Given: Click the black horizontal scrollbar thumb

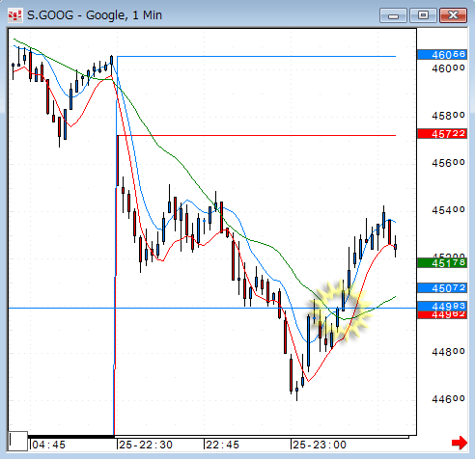Looking at the screenshot, I should pyautogui.click(x=71, y=437).
